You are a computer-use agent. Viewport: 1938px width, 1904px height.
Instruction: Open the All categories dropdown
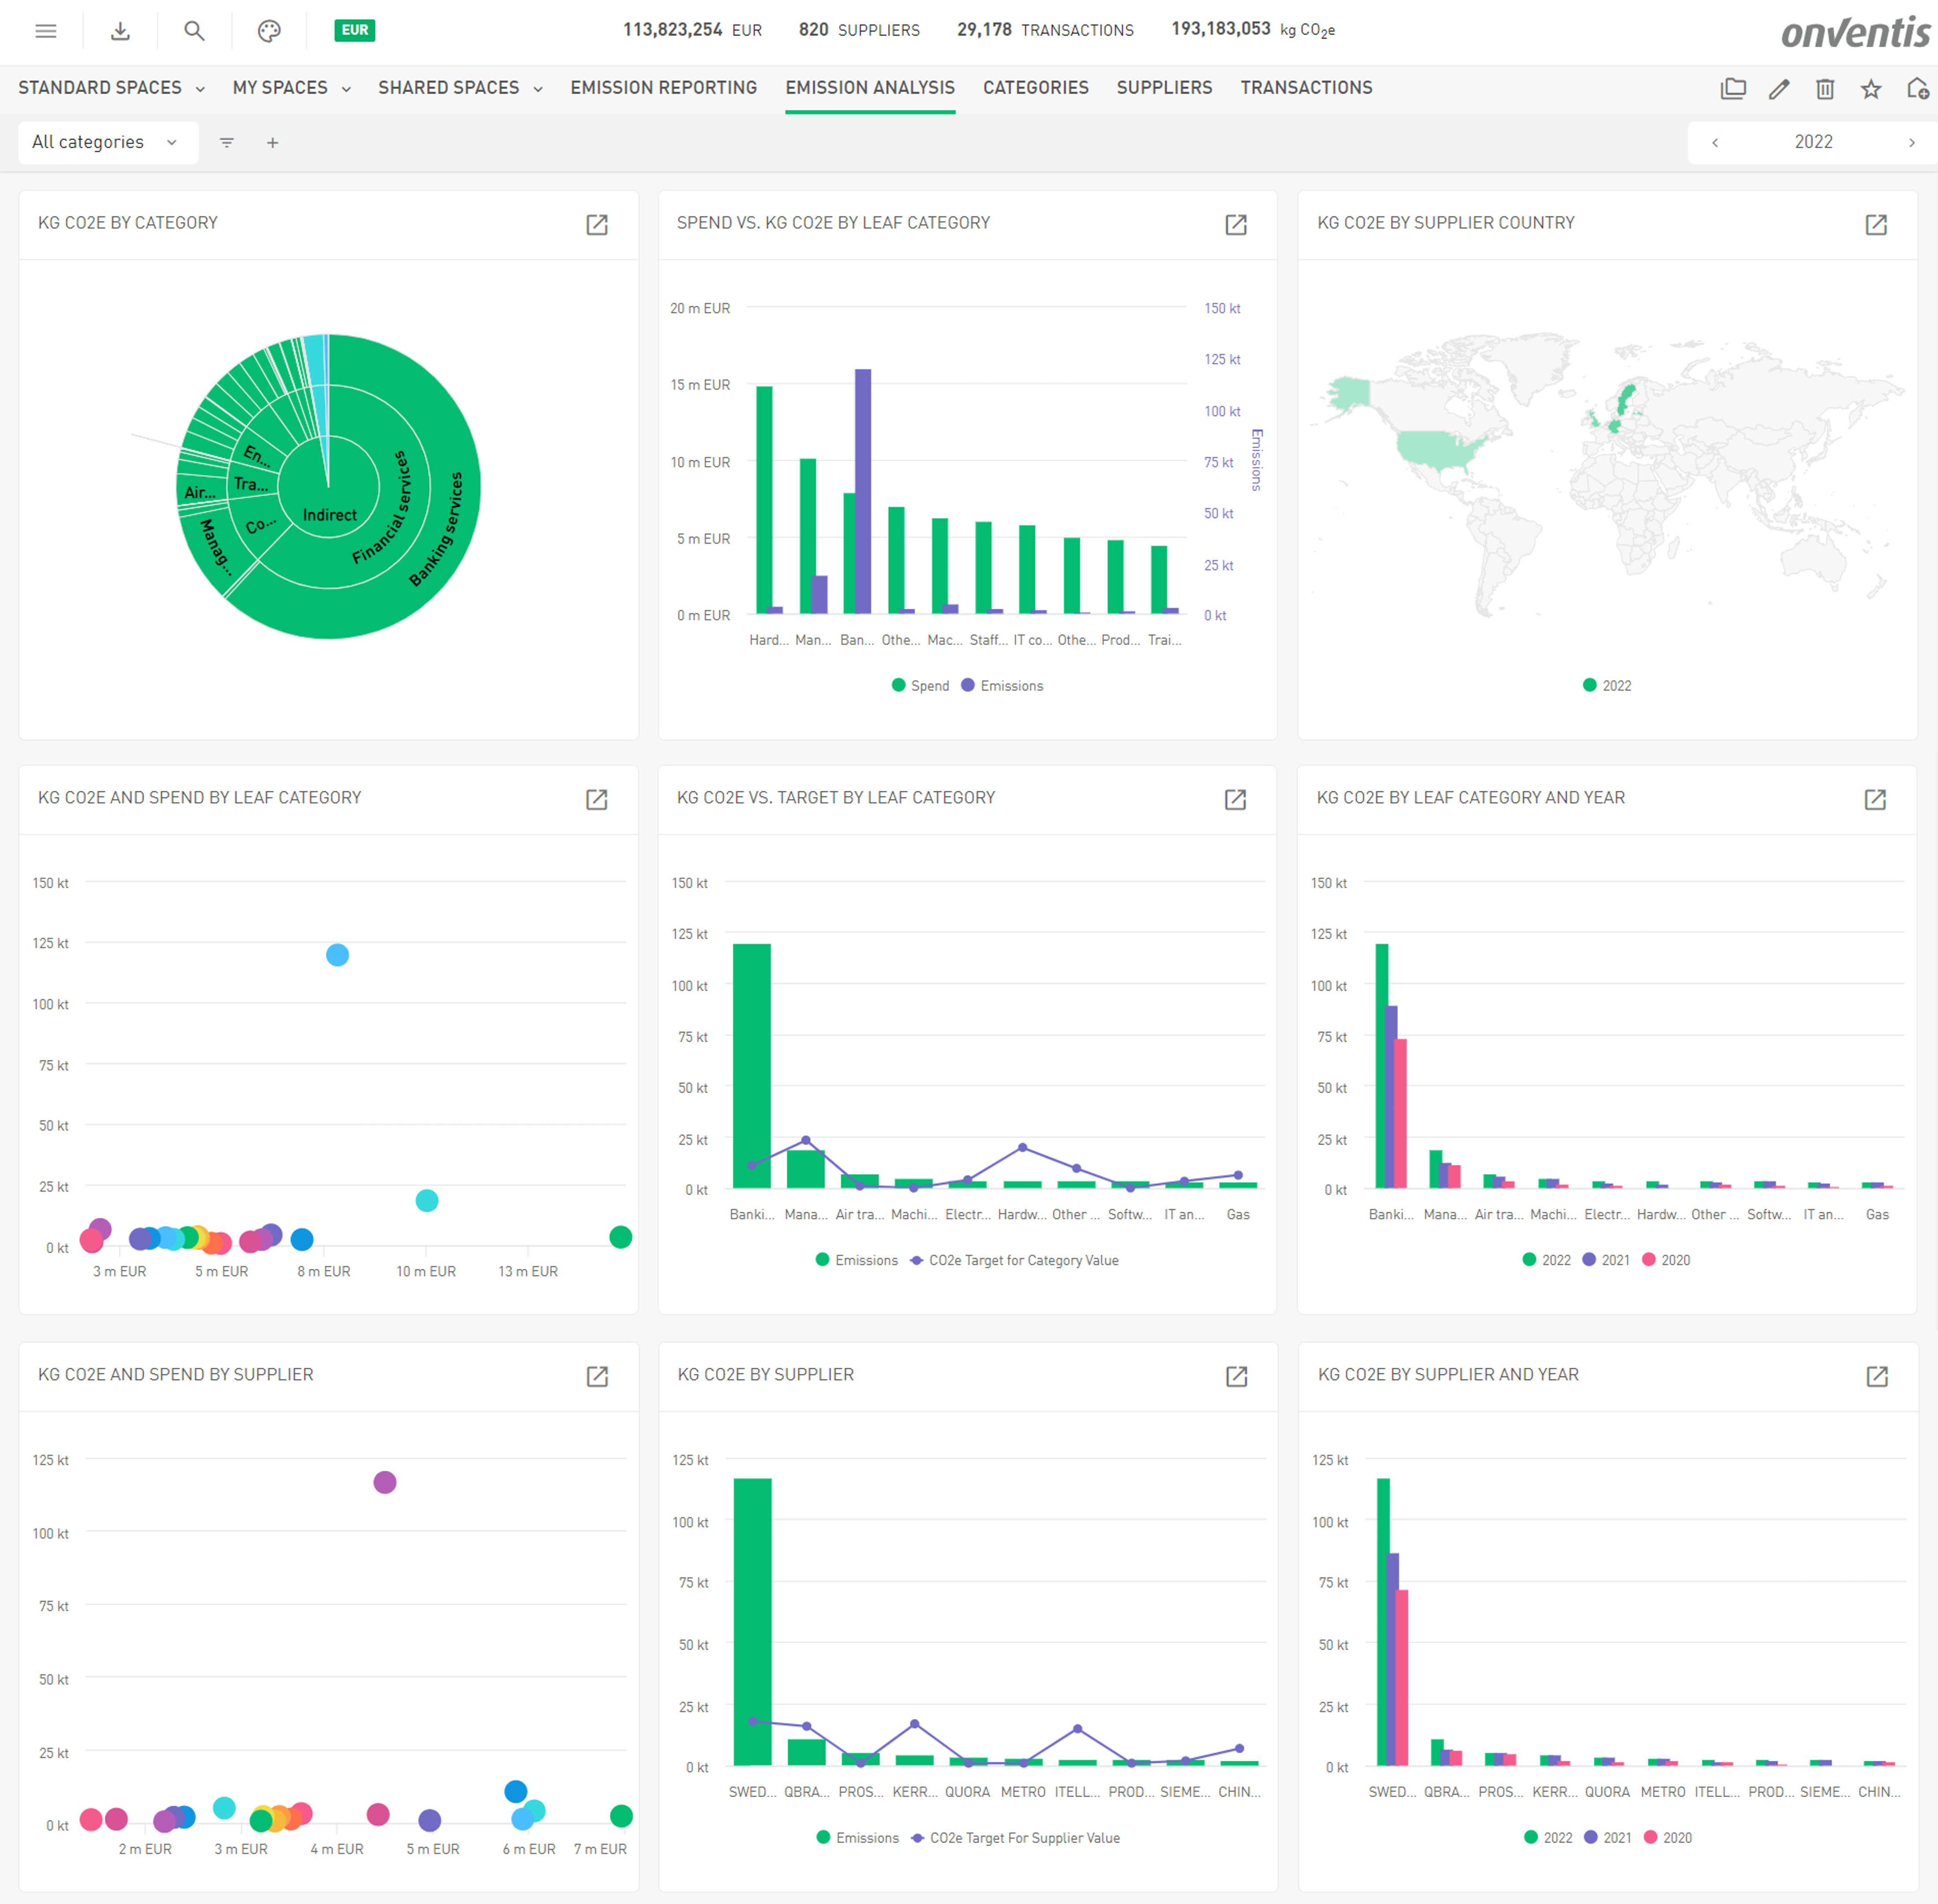click(105, 142)
